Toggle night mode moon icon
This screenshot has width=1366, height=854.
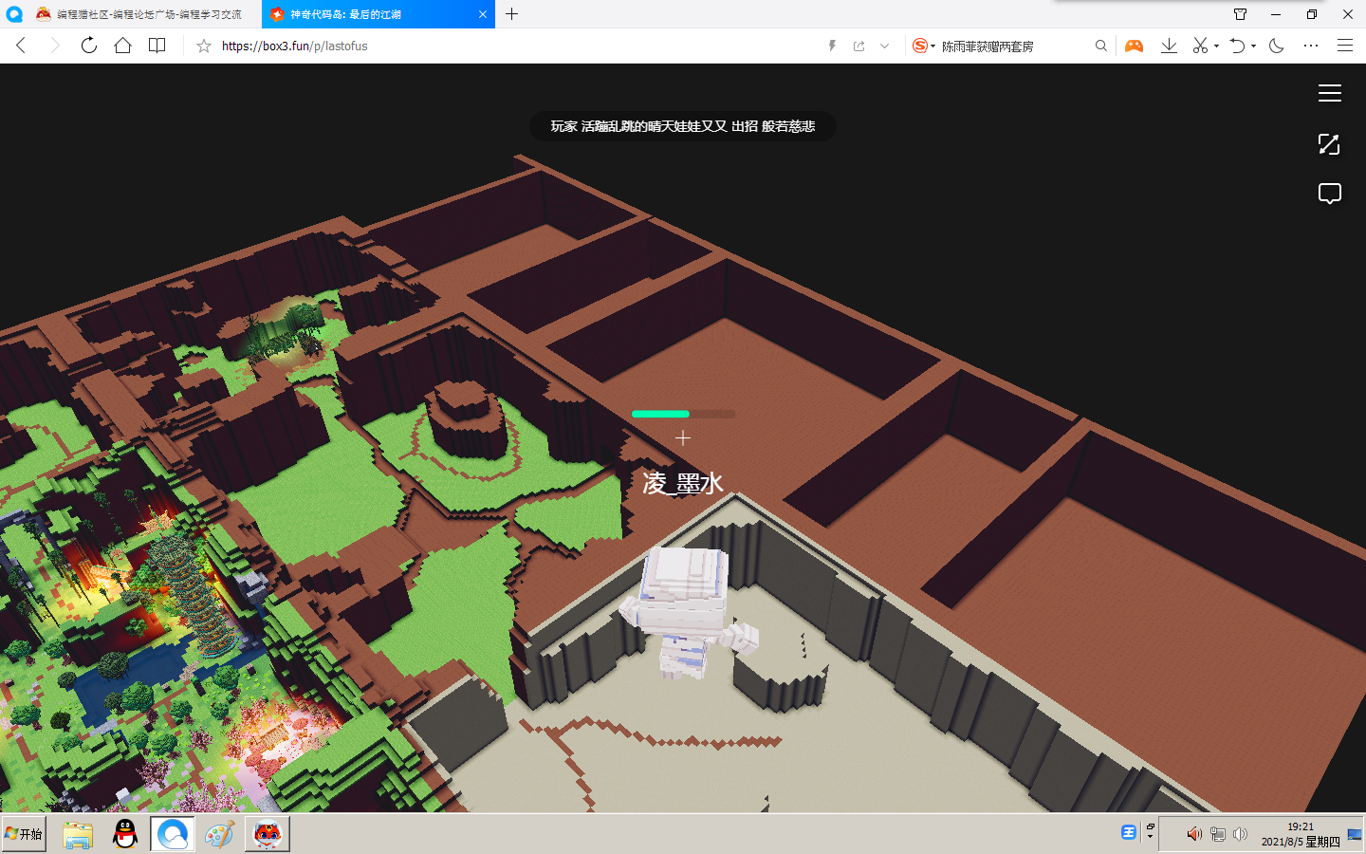1276,46
